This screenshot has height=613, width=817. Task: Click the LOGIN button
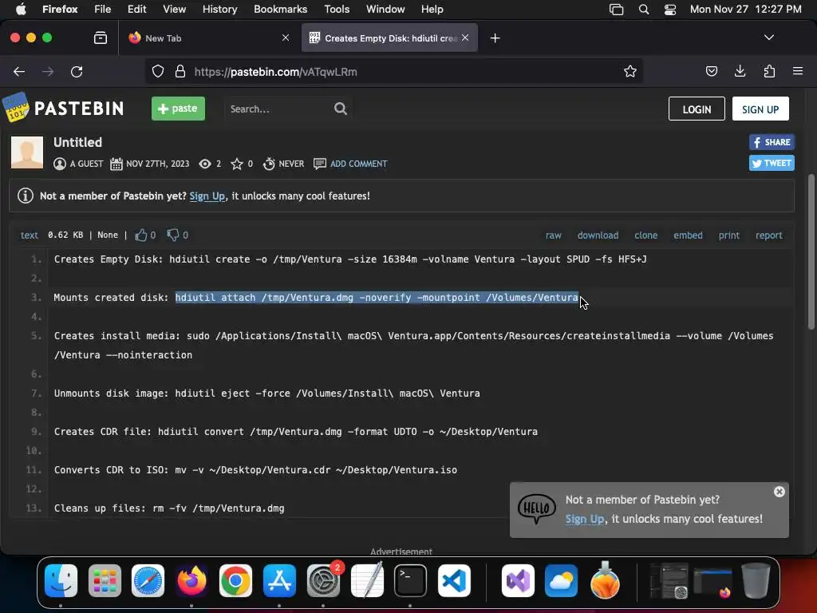click(x=697, y=109)
